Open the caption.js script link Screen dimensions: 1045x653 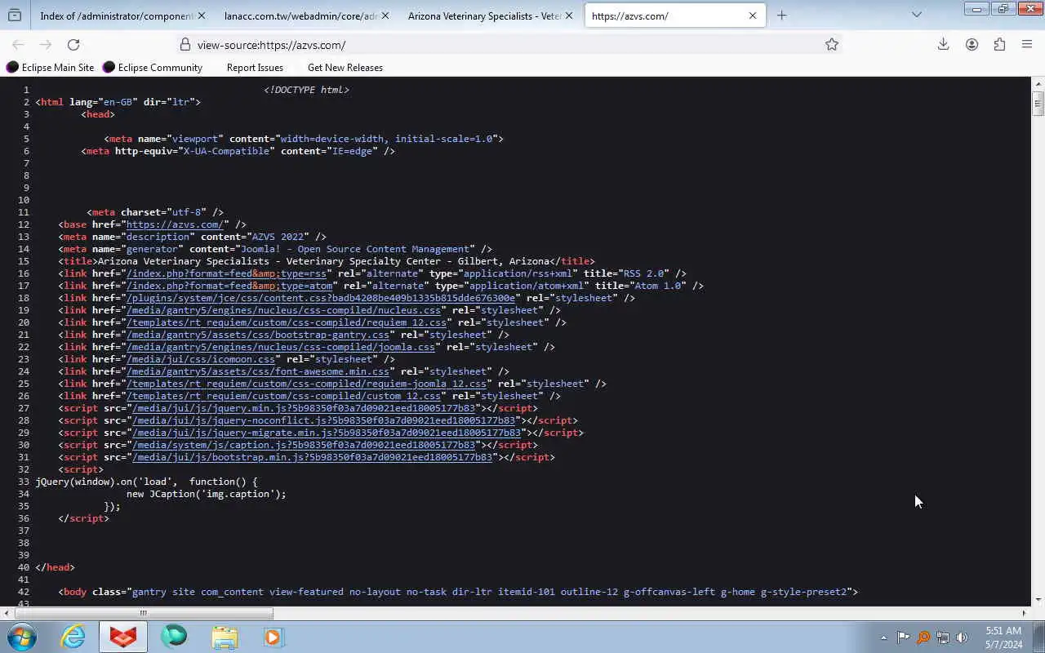pos(304,445)
